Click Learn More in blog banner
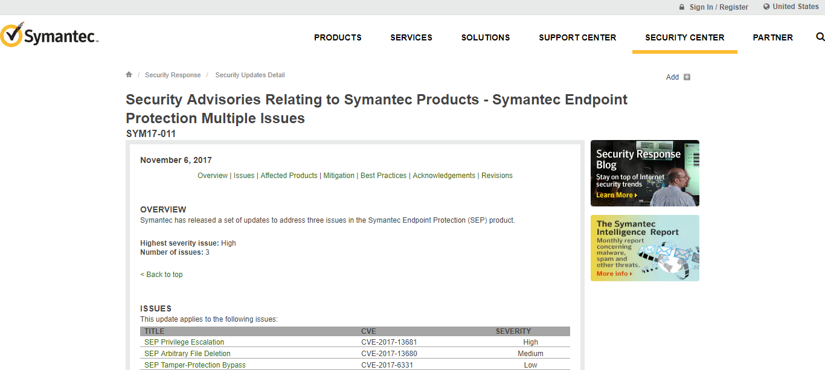 [x=617, y=195]
